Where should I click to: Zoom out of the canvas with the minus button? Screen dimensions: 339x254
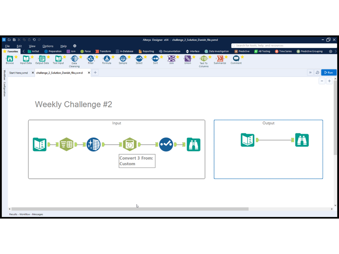pos(322,81)
